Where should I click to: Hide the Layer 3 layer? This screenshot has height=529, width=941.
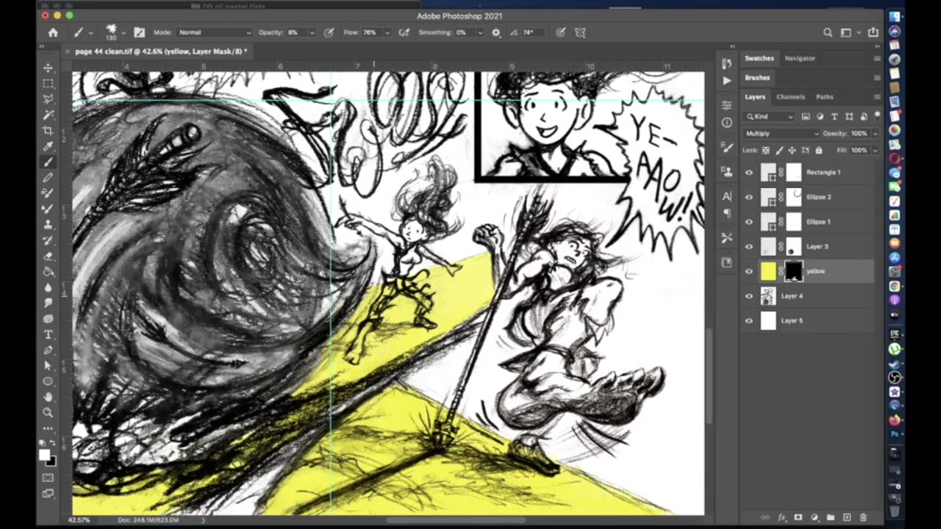click(x=749, y=247)
